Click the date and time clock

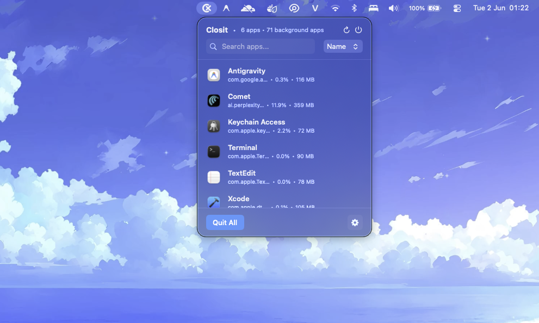pos(501,8)
